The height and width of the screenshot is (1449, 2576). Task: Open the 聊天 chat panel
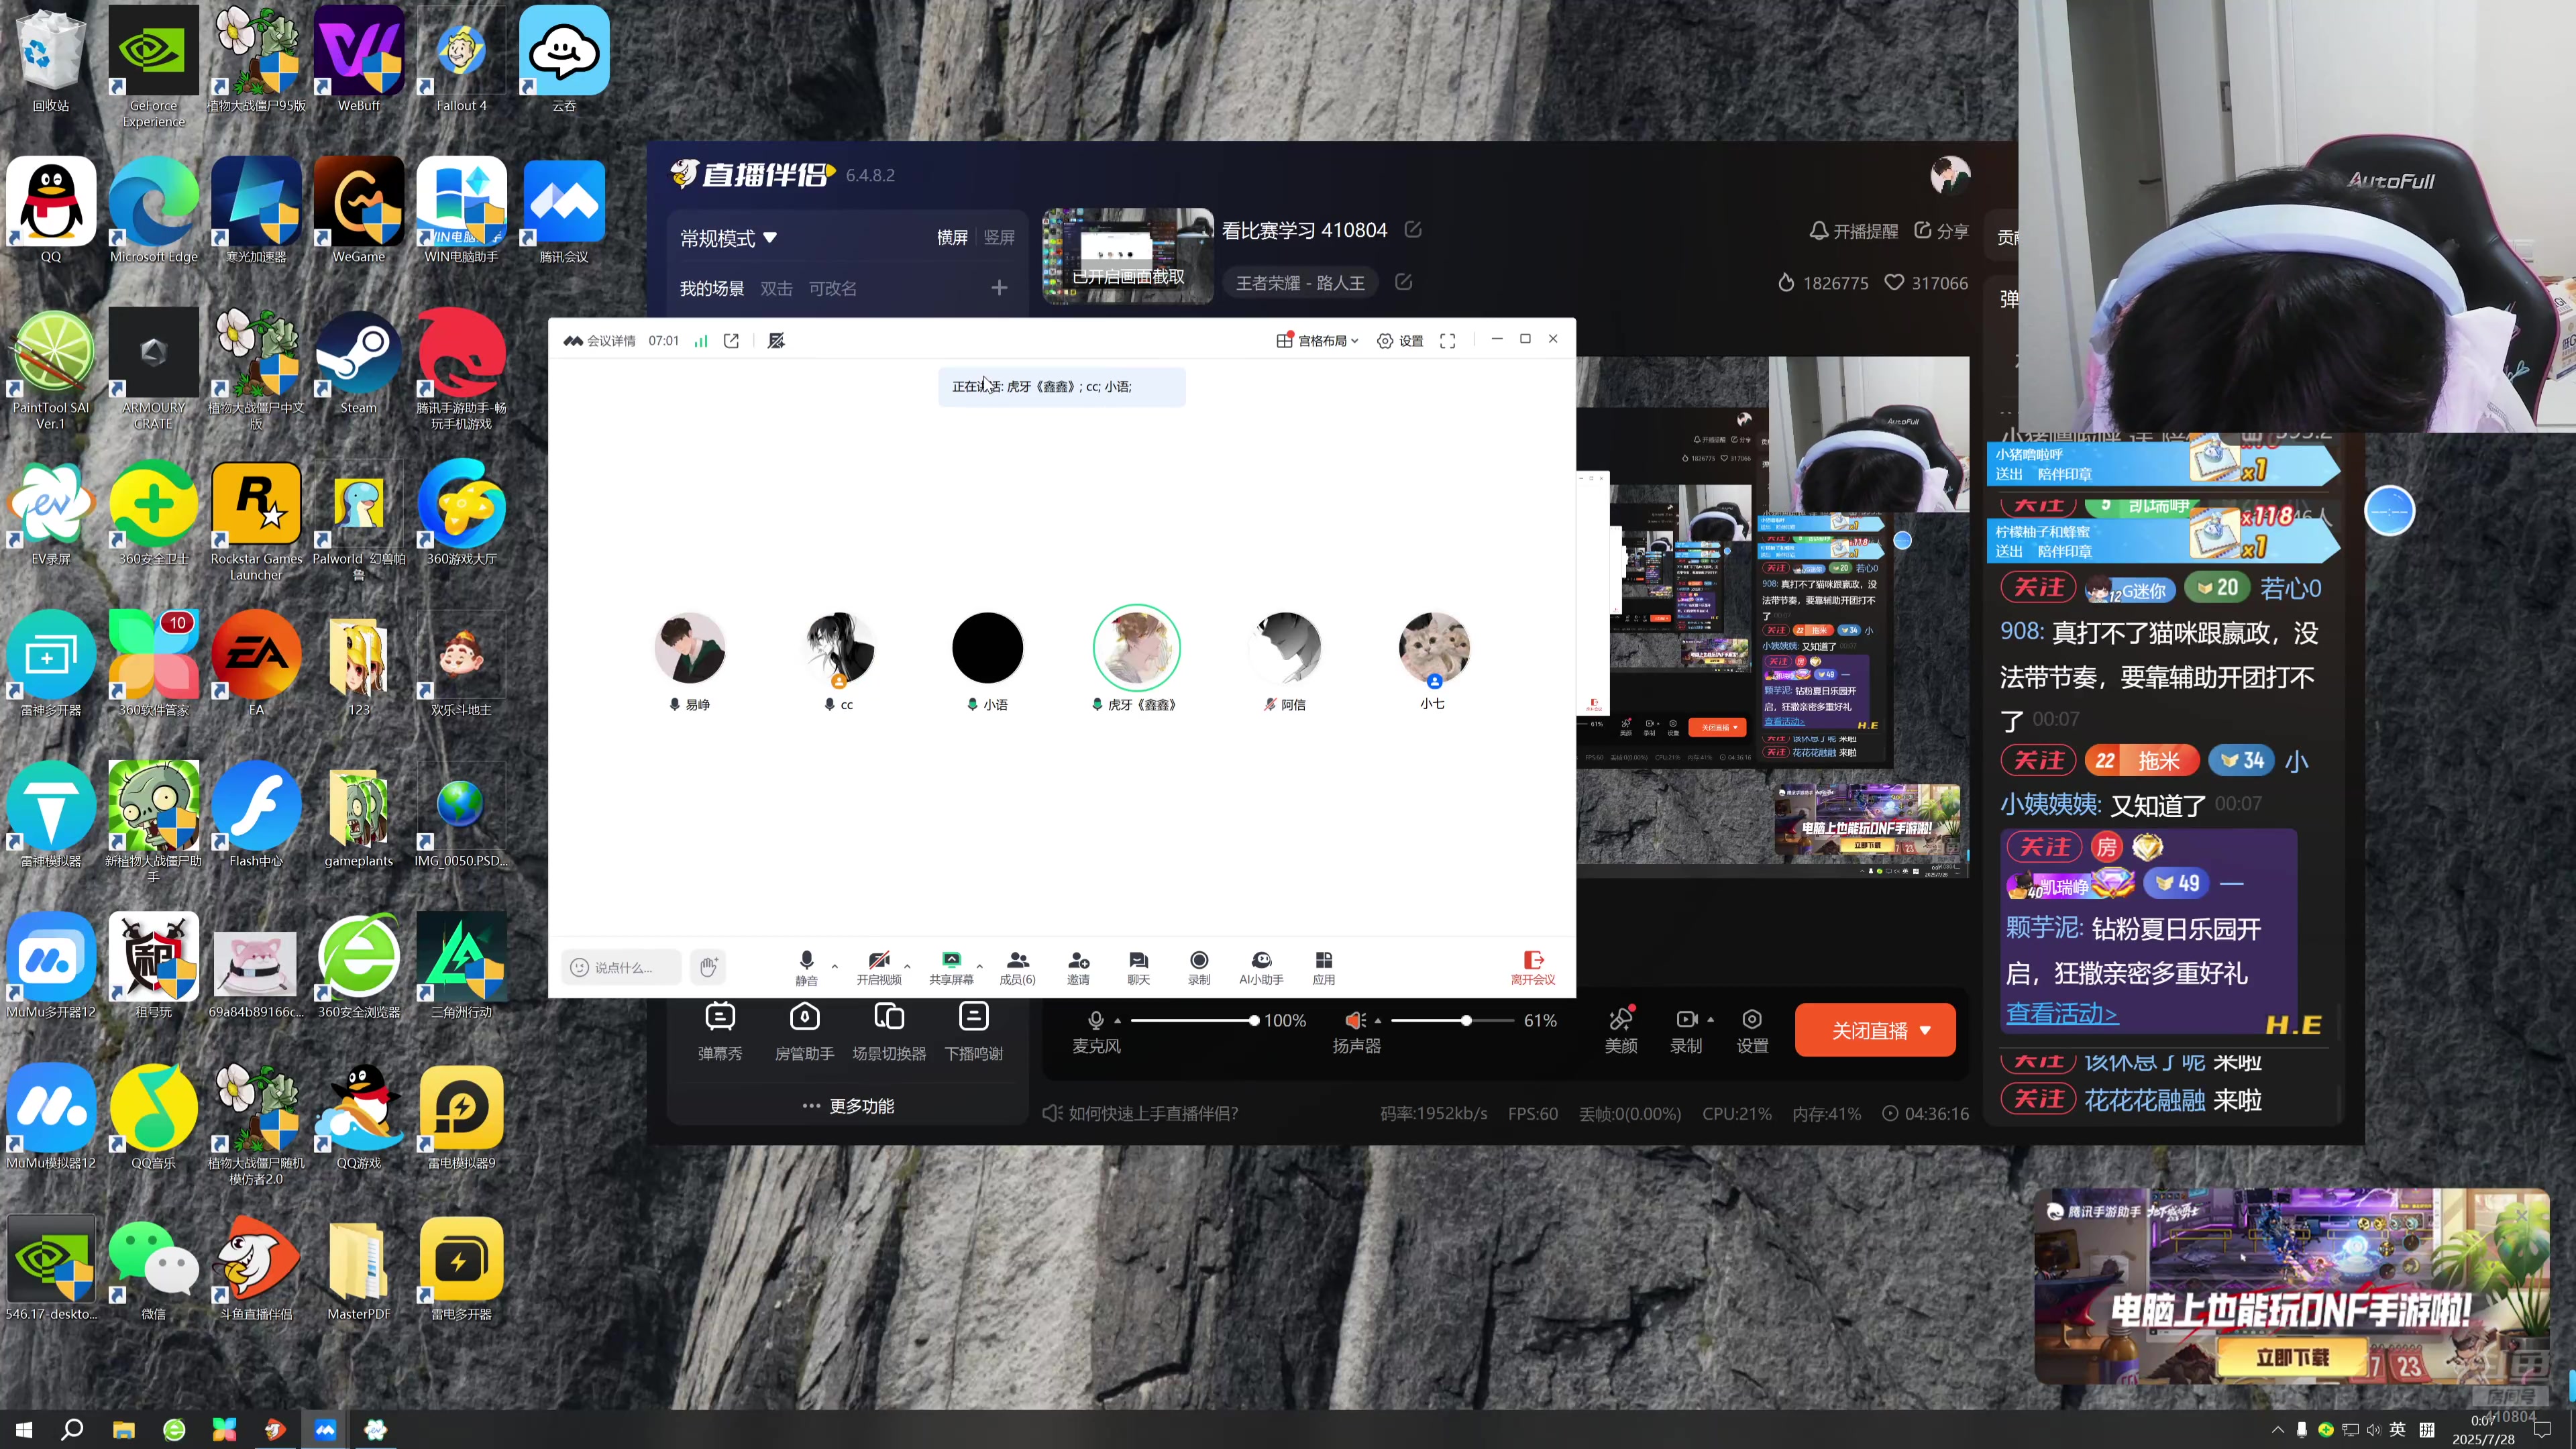point(1138,967)
